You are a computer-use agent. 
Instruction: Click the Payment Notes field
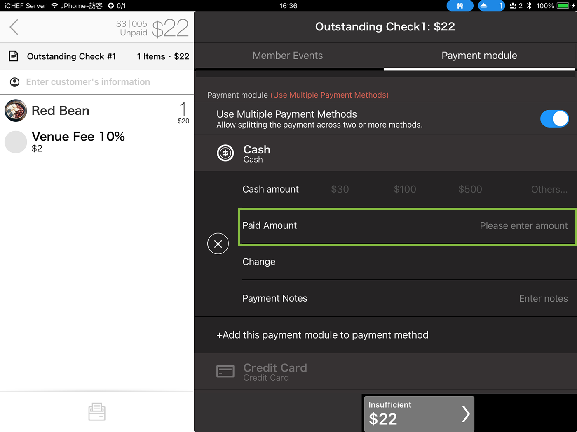[543, 299]
